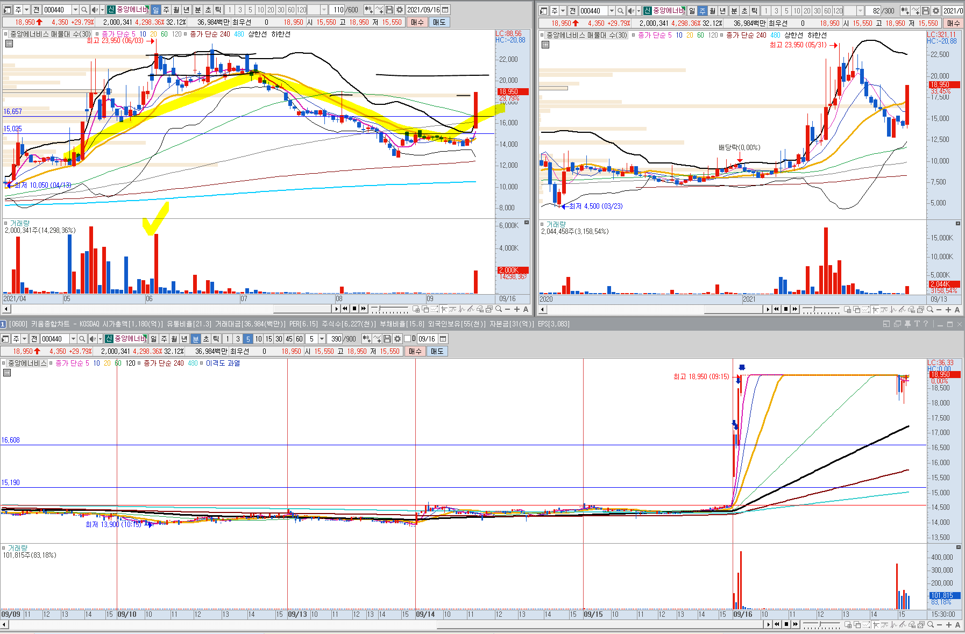Viewport: 965px width, 634px height.
Task: Click the 초 second mode in the daily chart
Action: 208,10
